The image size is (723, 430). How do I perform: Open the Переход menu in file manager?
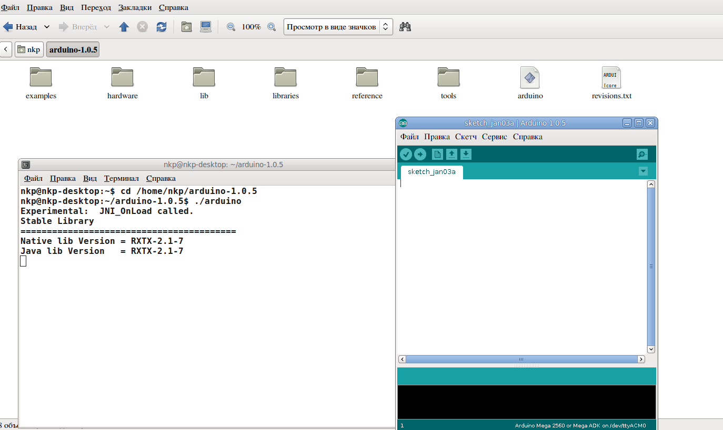(x=96, y=7)
